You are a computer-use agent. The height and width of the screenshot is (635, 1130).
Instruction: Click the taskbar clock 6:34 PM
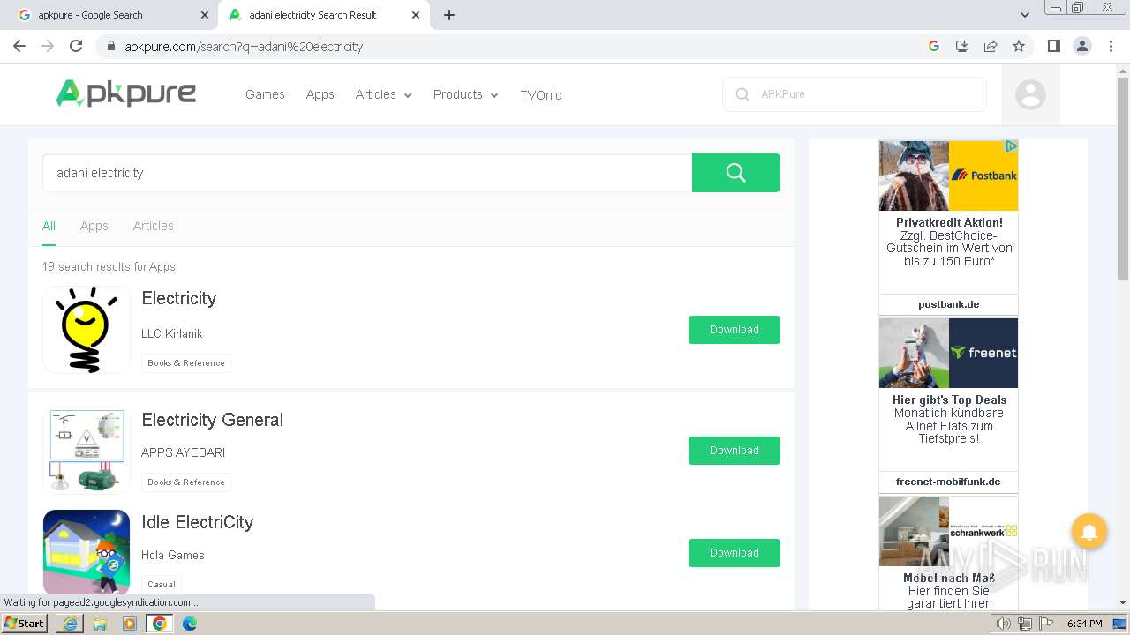click(x=1085, y=624)
